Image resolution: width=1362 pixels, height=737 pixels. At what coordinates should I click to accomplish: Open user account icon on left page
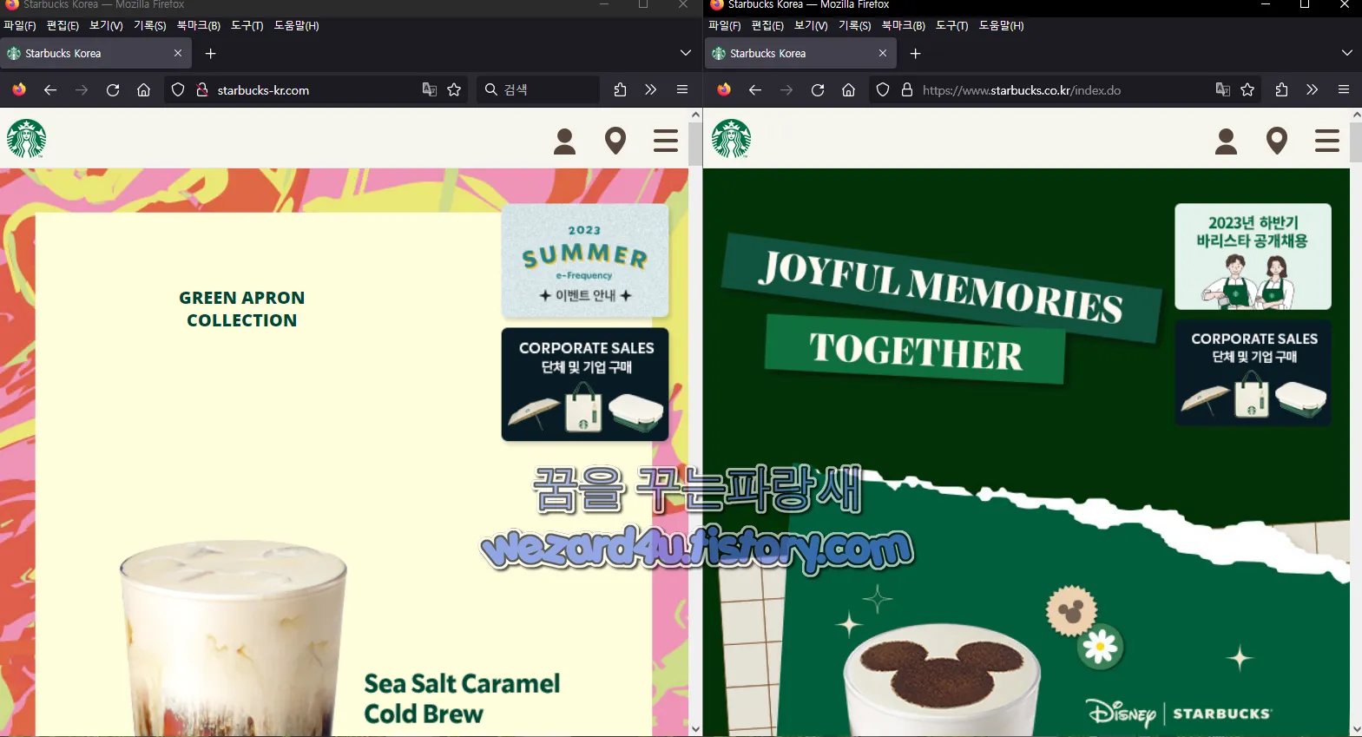(565, 141)
